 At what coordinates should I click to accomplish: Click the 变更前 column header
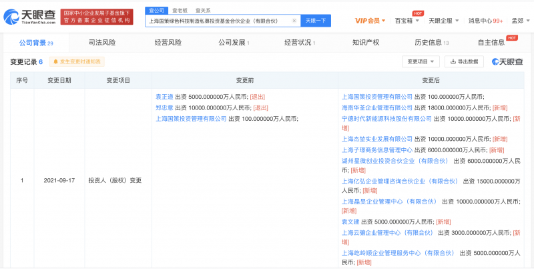245,80
